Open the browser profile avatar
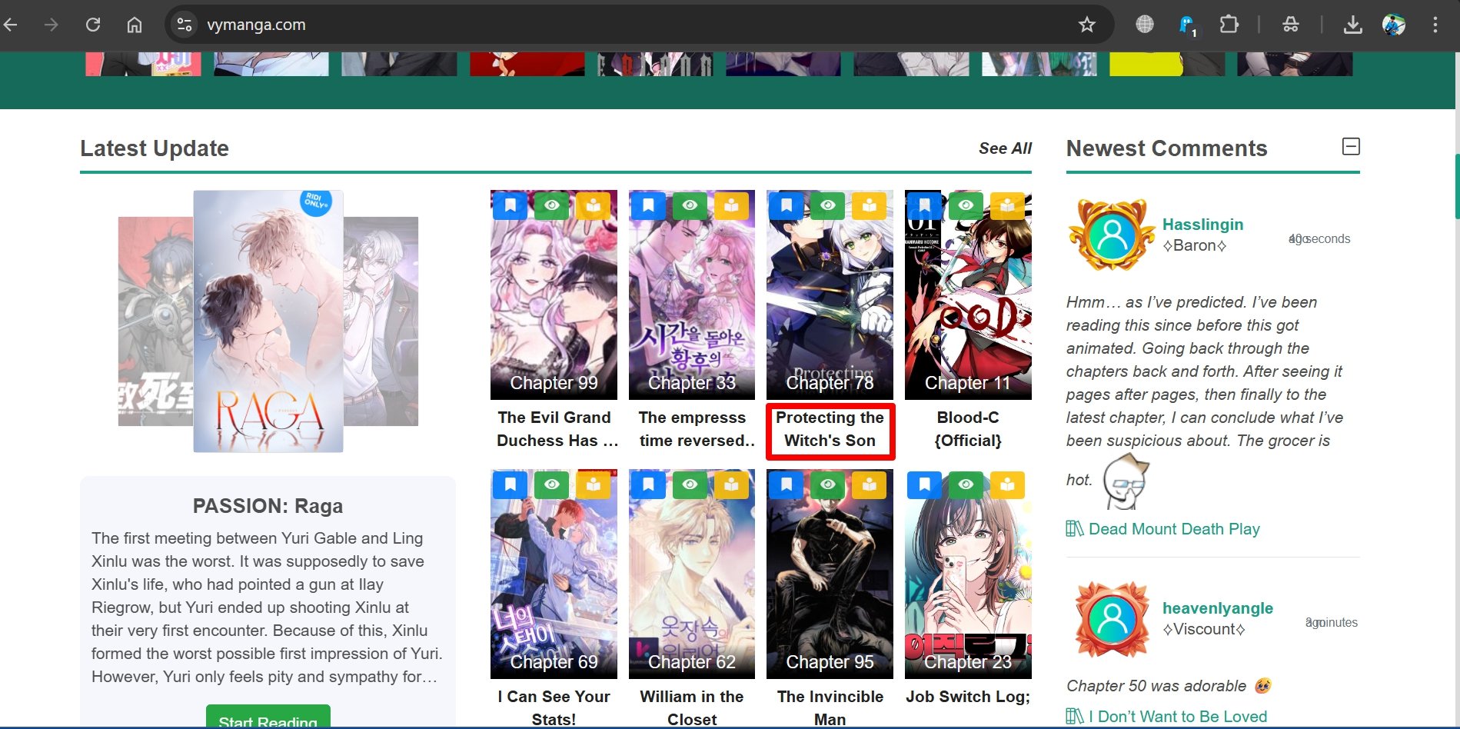 tap(1394, 25)
